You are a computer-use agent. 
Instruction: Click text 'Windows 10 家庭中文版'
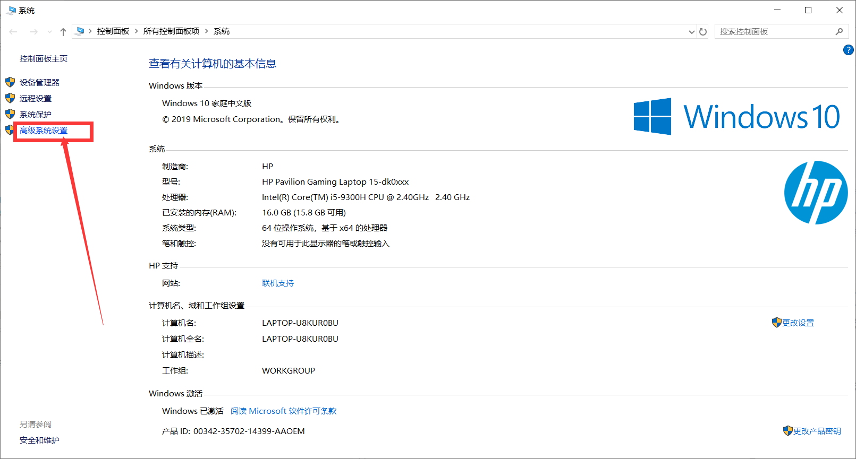[x=207, y=103]
